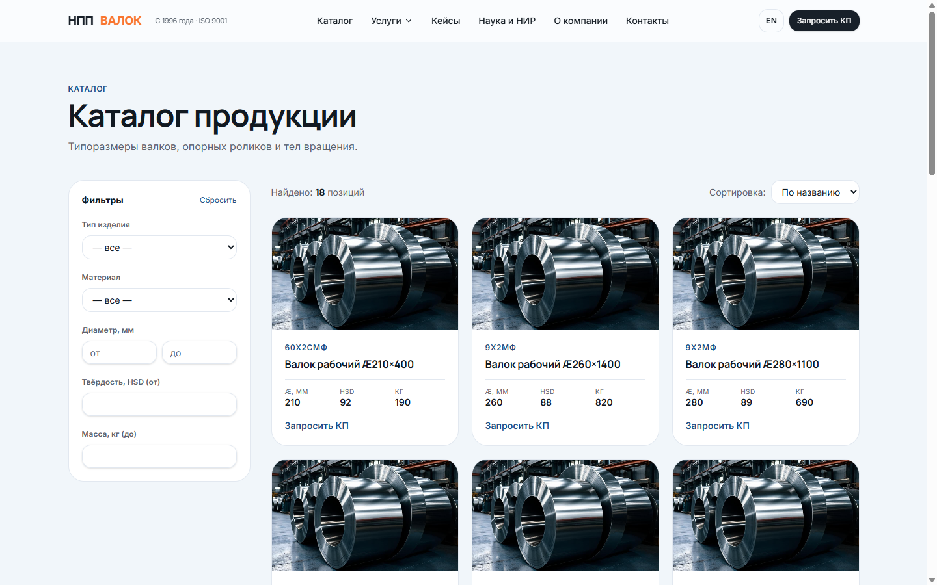Open the Ø260×1400 roll product image
Screen dimensions: 937x585
tap(565, 274)
